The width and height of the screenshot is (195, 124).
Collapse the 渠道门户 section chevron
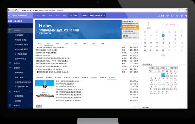coord(30,91)
